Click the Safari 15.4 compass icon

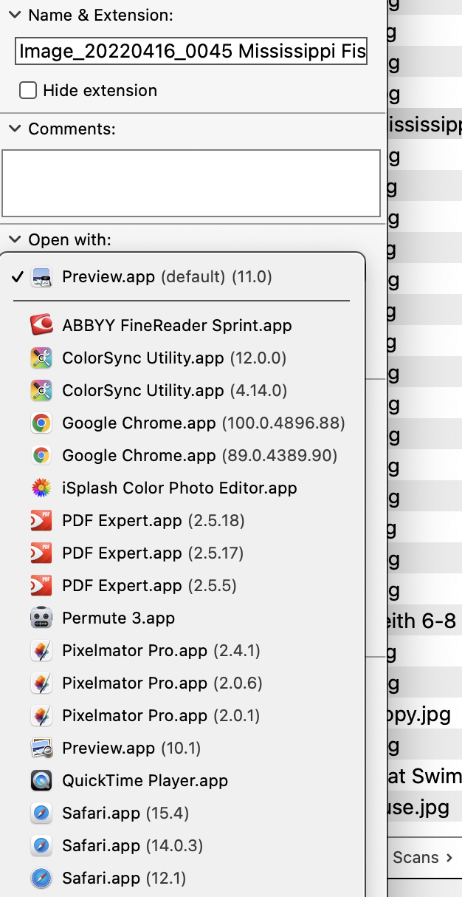tap(41, 813)
